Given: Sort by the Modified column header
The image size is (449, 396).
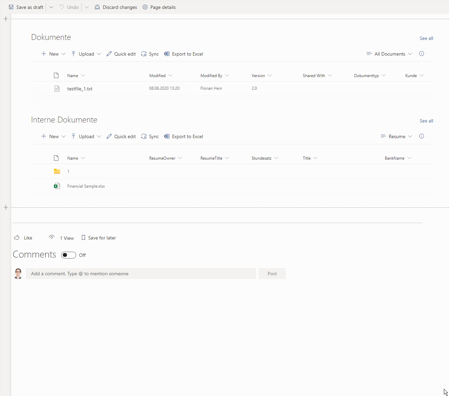Looking at the screenshot, I should [161, 76].
